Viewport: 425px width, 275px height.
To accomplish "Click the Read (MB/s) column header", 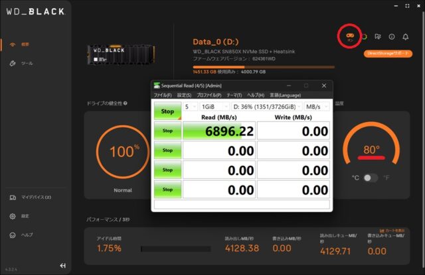I will 219,117.
